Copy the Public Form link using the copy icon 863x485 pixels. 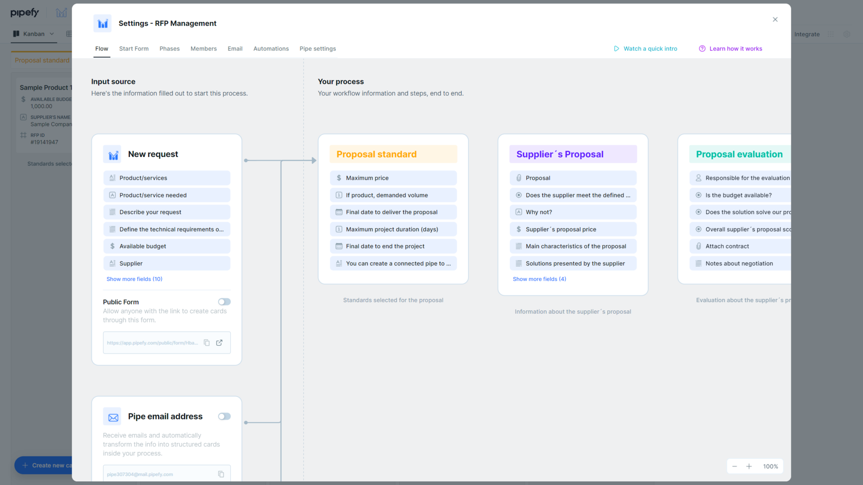[206, 343]
